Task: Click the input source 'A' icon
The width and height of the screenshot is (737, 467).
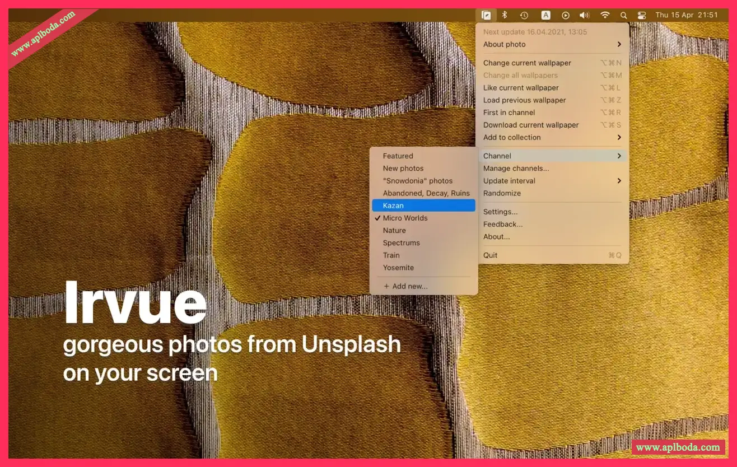Action: [545, 16]
